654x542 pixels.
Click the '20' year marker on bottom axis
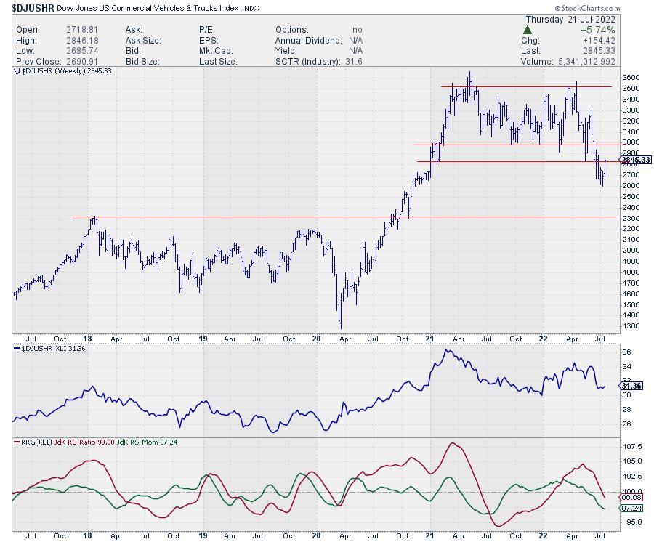point(315,536)
